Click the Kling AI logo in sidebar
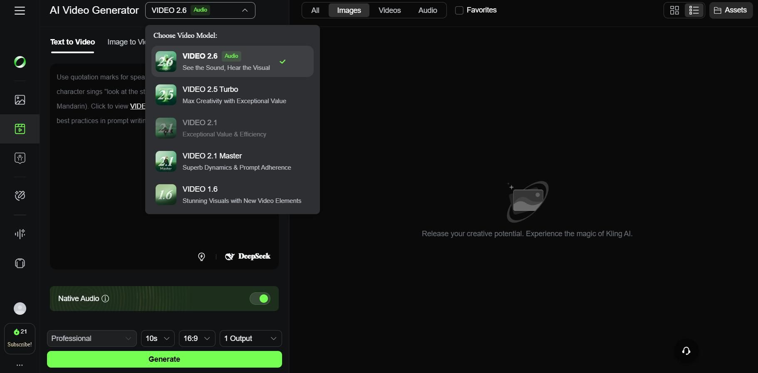The height and width of the screenshot is (373, 758). tap(20, 62)
